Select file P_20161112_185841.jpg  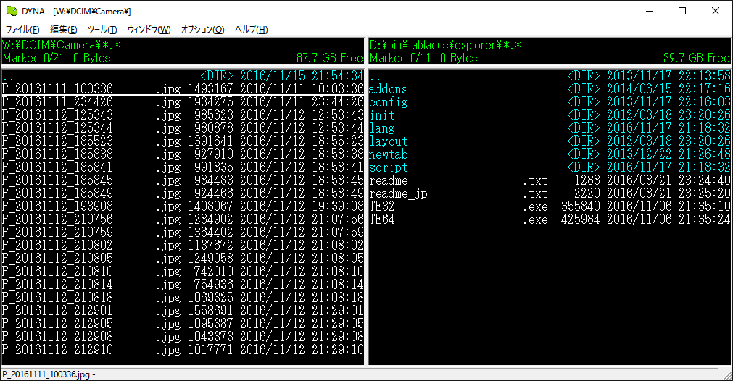[183, 167]
